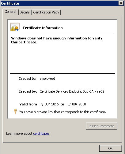Switch to the General tab
125x154 pixels.
tap(10, 12)
